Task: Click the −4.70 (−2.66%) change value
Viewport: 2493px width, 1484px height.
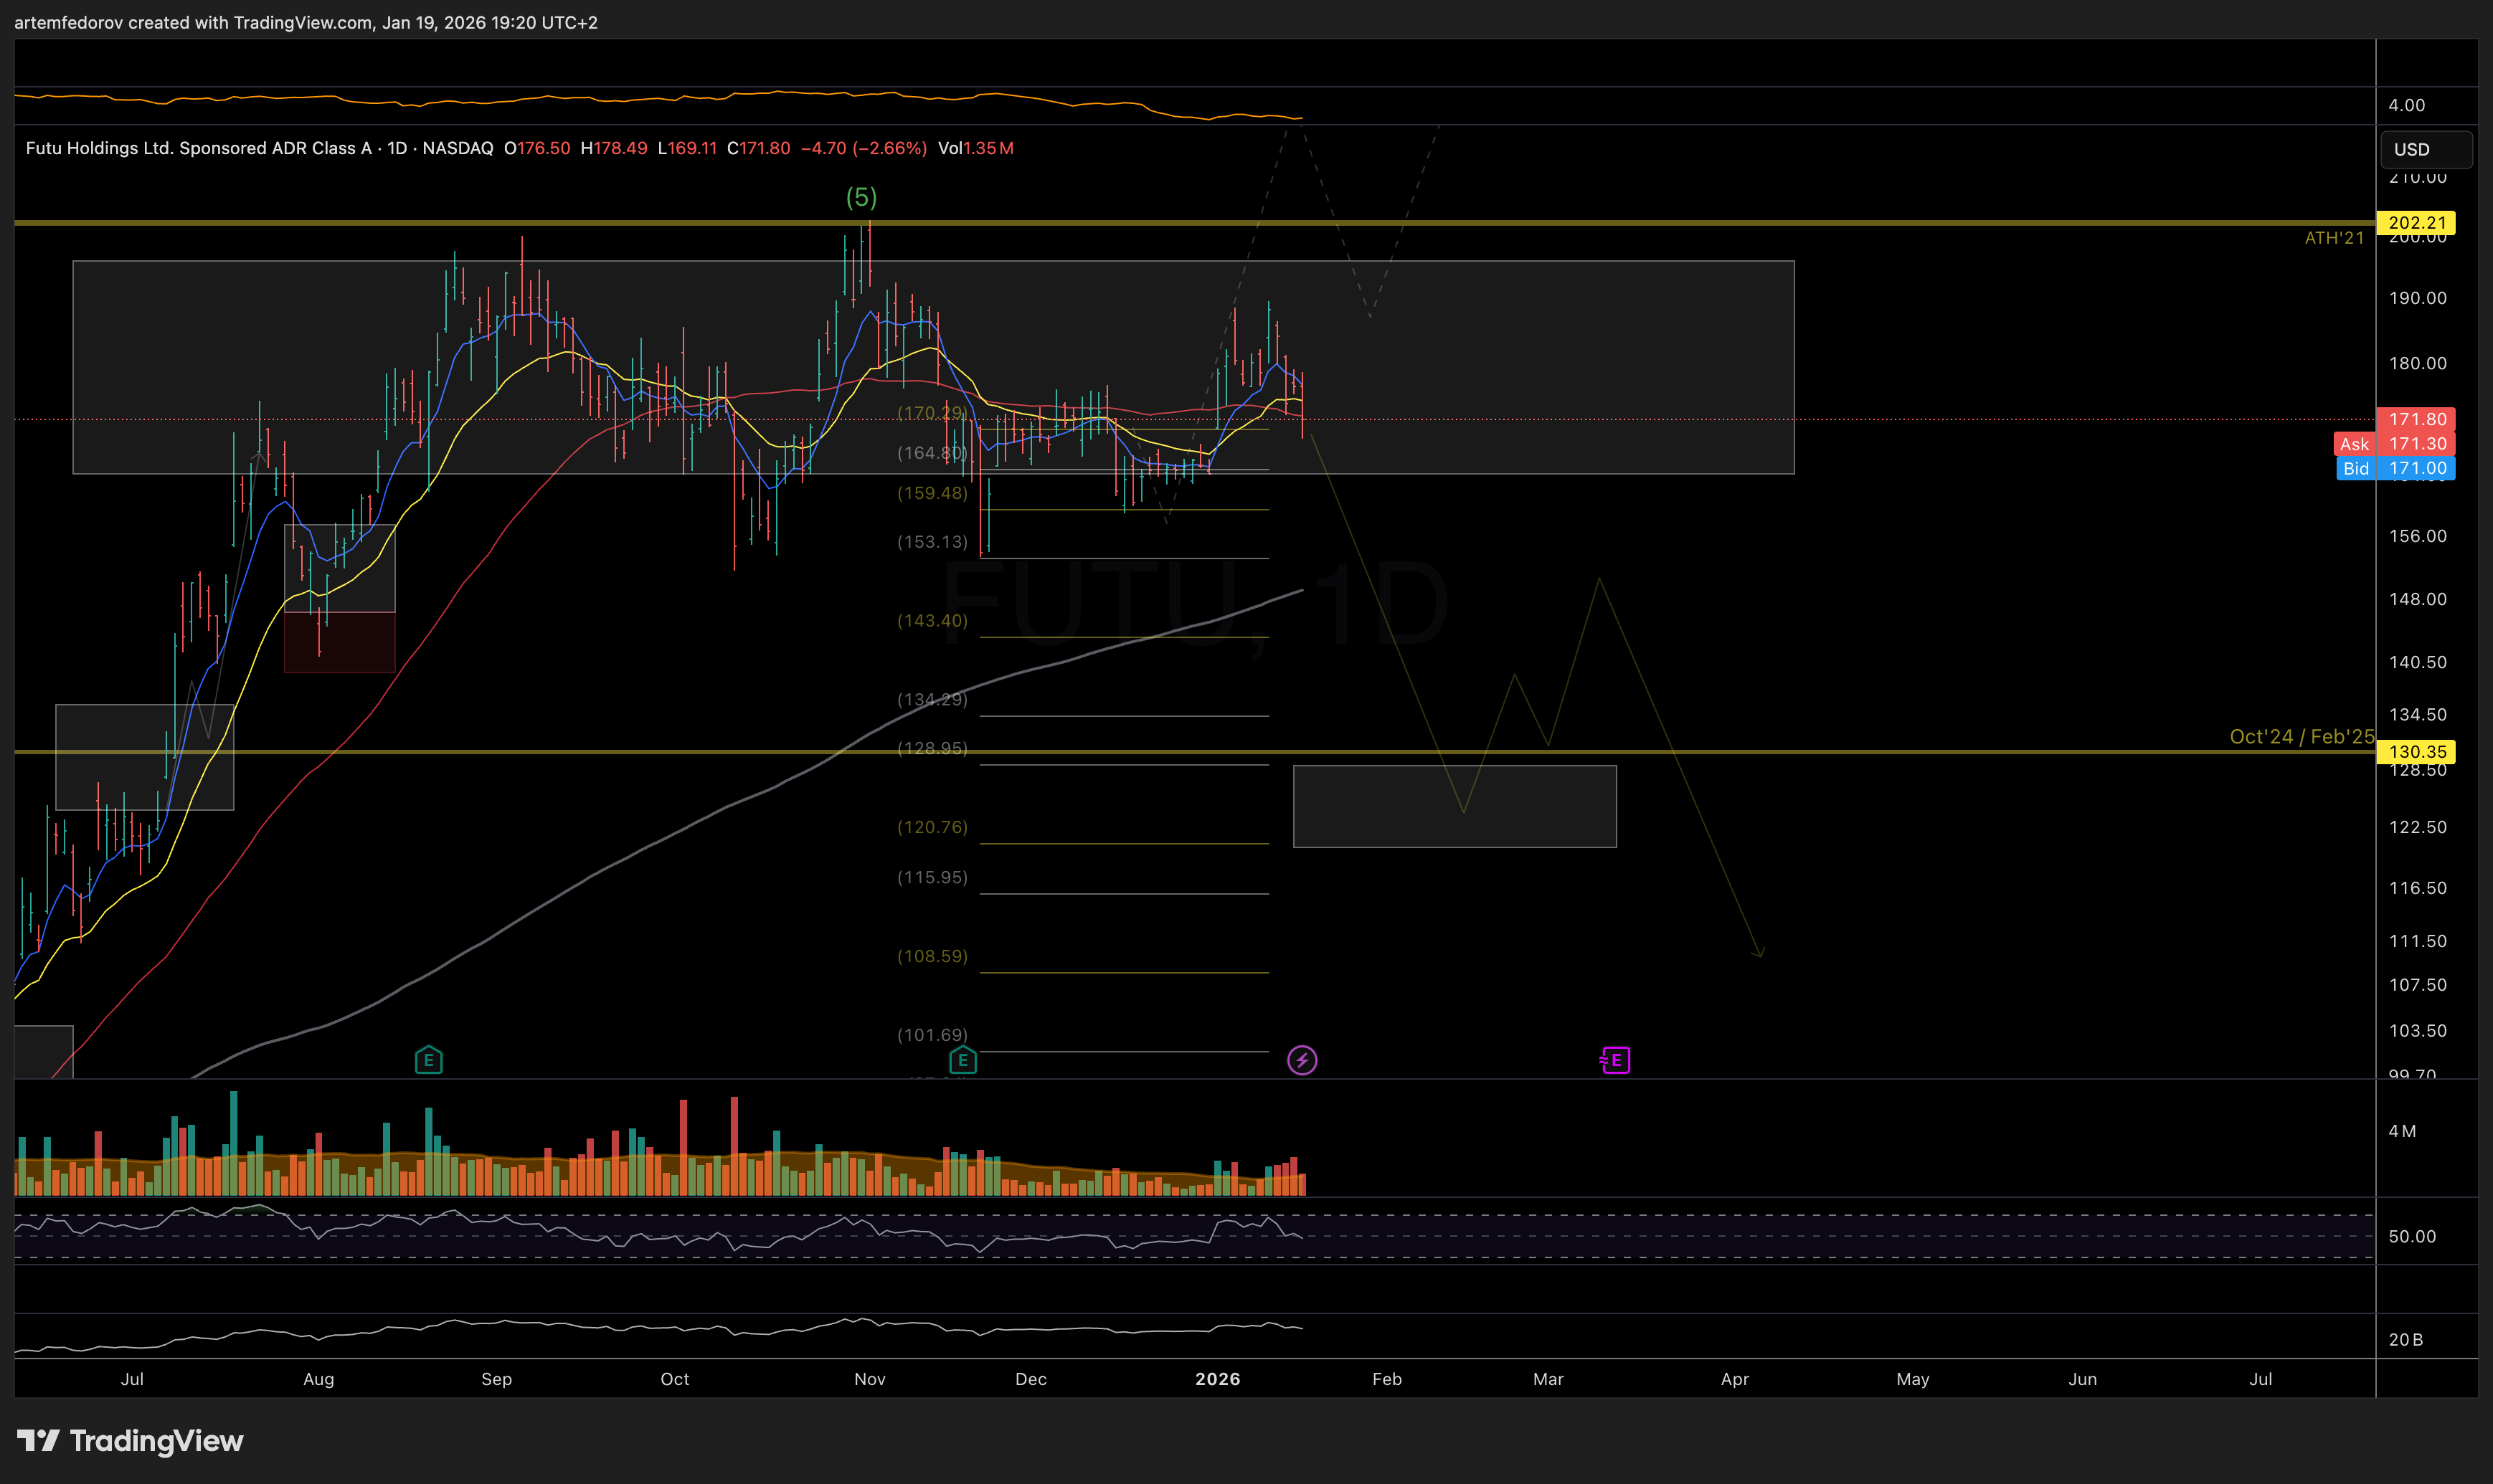Action: (864, 148)
